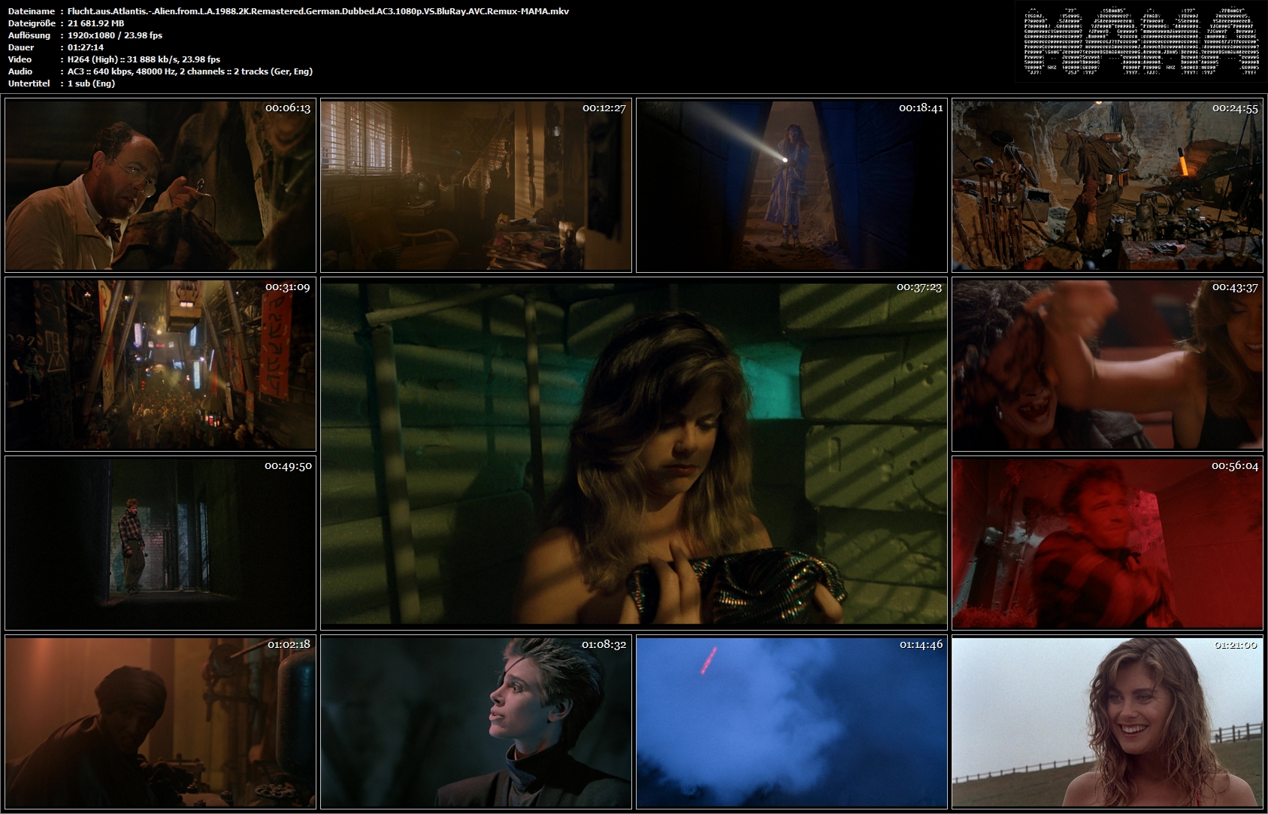Open the red-tinted thumbnail stamped 00:56:04
Screen dimensions: 1268x814
[x=1107, y=543]
